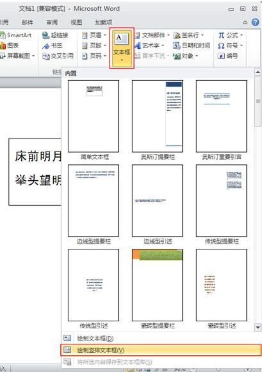This screenshot has width=262, height=372.
Task: Open Word Help question mark
Action: pos(255,22)
